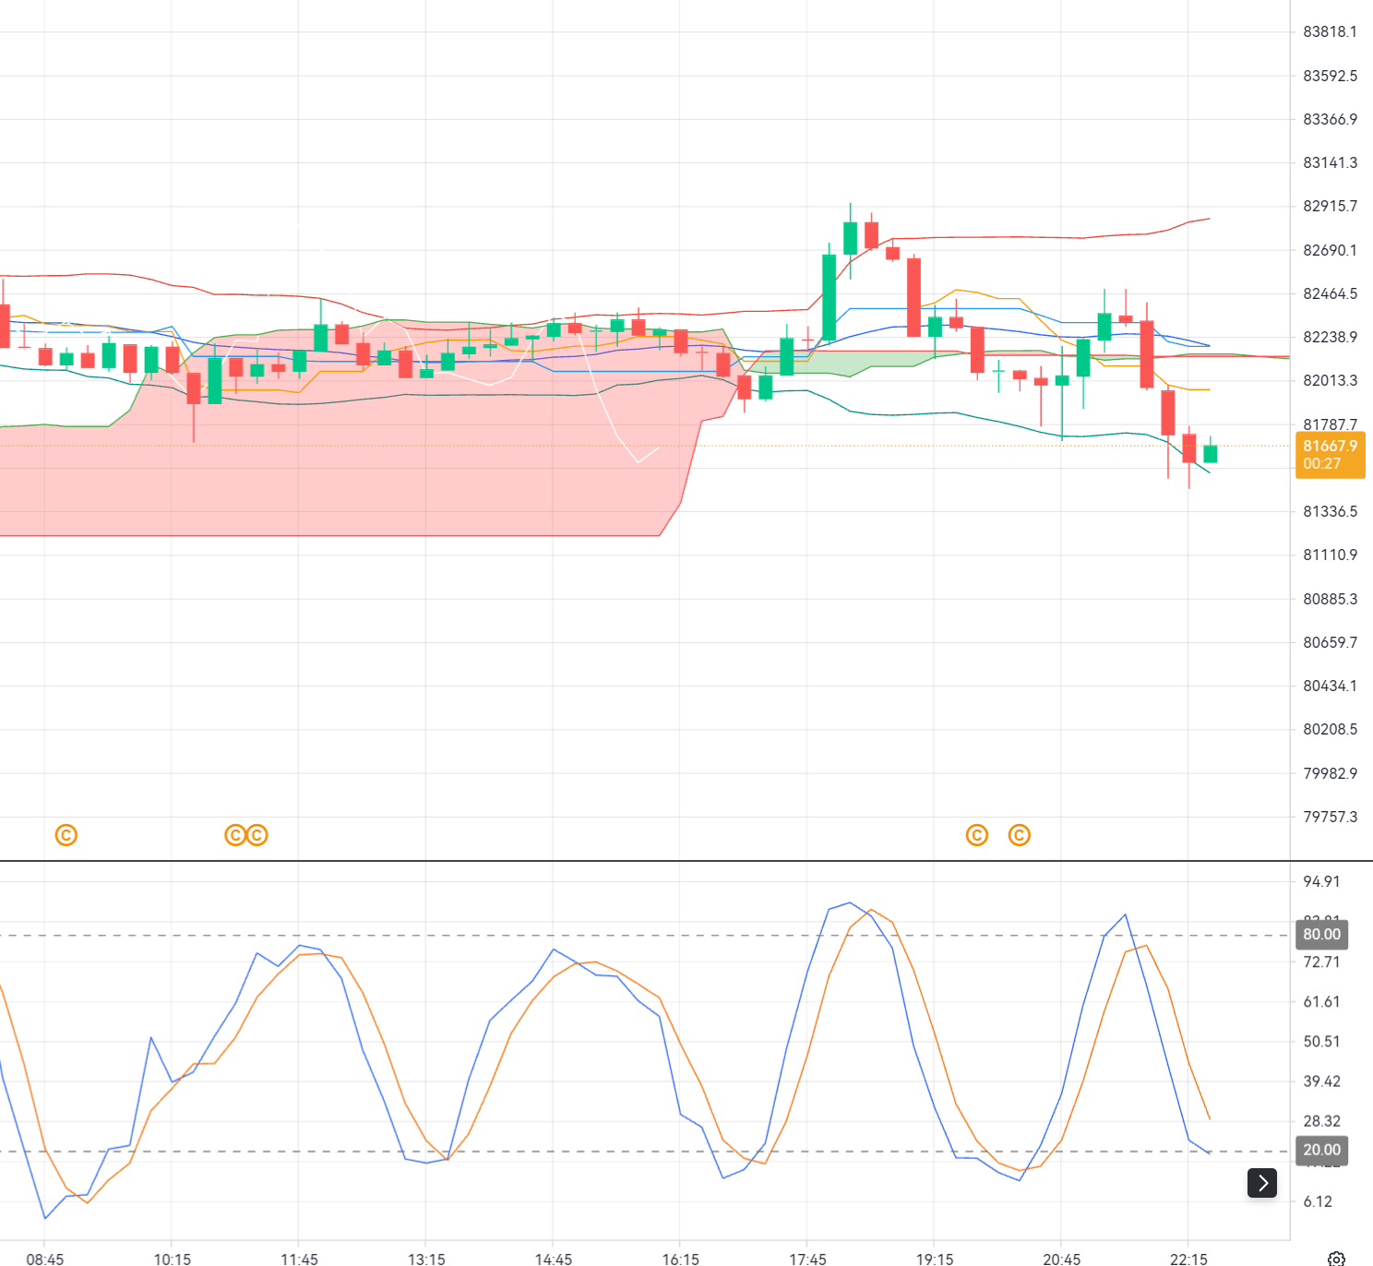Click the 50.51 oscillator scale value
The width and height of the screenshot is (1373, 1266).
[x=1321, y=1041]
